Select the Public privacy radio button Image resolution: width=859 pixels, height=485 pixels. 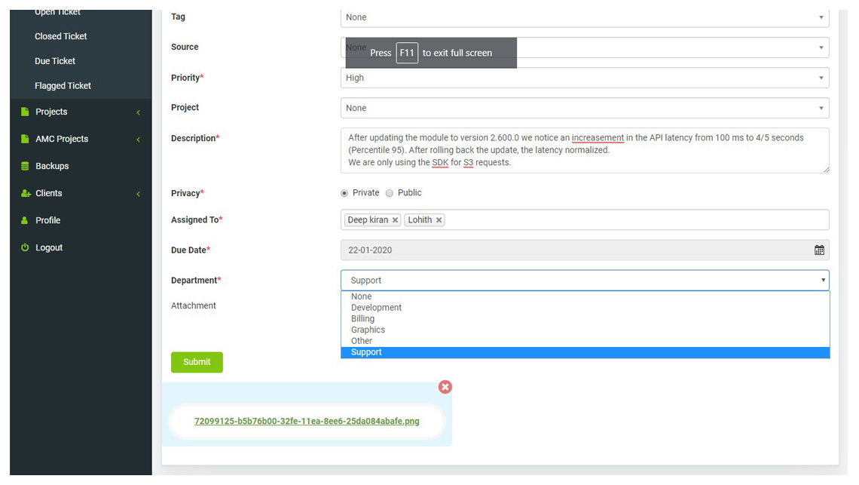pos(389,193)
